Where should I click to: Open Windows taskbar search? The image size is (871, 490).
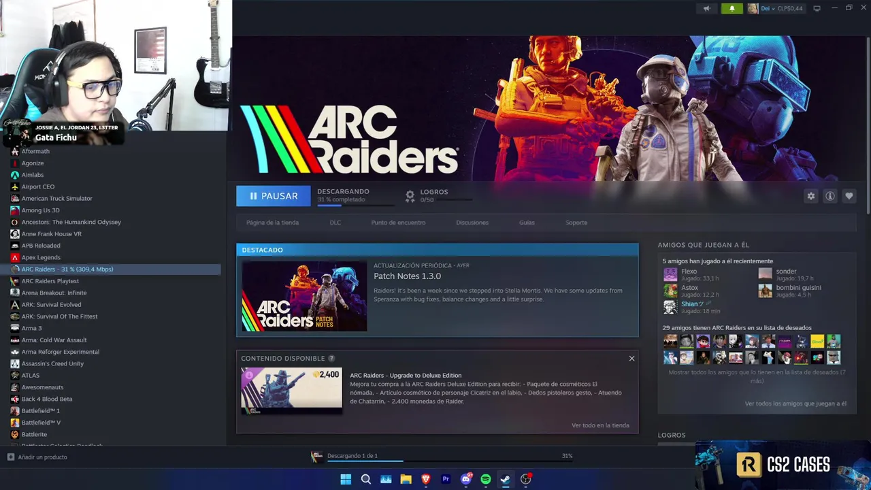(366, 479)
